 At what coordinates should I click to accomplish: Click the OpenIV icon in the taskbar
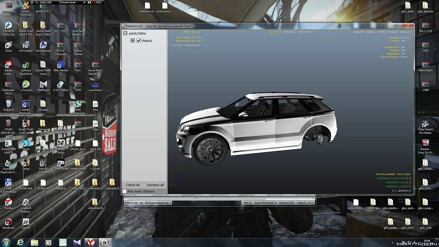point(105,242)
